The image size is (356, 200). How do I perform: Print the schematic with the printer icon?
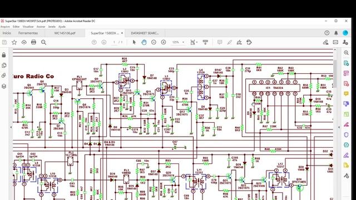[x=33, y=42]
